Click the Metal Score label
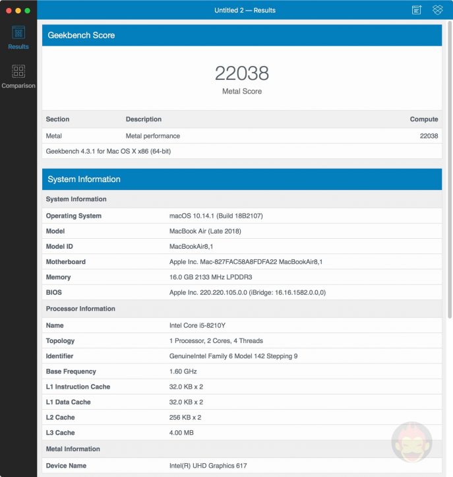Screen dimensions: 453x477 coord(242,91)
